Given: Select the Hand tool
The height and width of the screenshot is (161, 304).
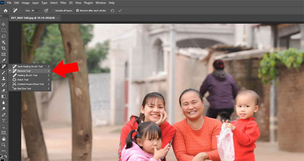Looking at the screenshot, I should tap(4, 139).
